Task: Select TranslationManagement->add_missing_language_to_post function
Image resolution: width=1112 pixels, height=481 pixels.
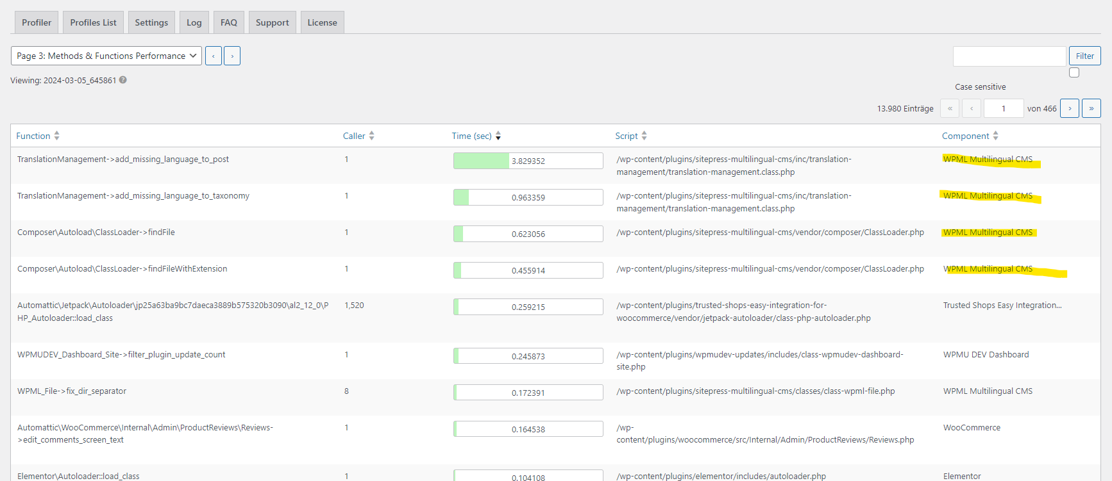Action: pyautogui.click(x=123, y=159)
